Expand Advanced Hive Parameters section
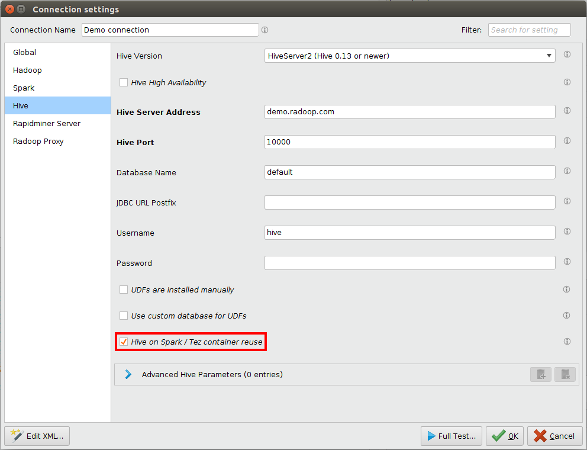 [x=128, y=374]
